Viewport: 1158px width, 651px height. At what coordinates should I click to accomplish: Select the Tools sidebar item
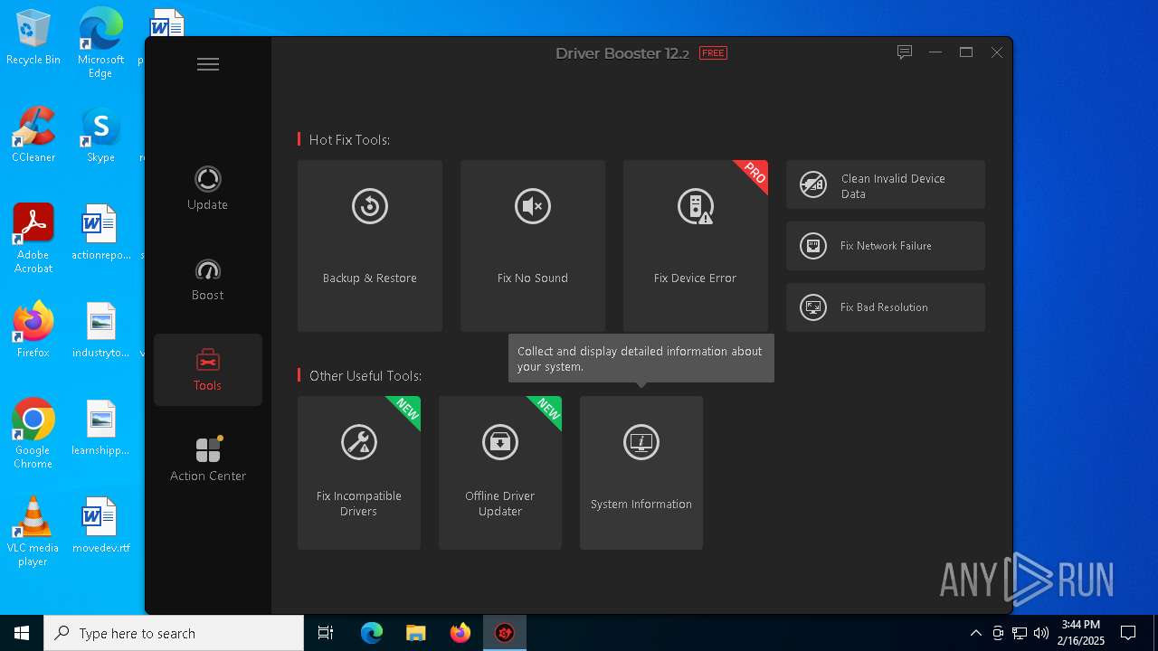[207, 370]
